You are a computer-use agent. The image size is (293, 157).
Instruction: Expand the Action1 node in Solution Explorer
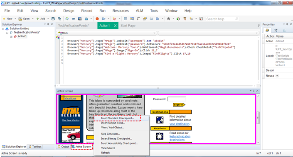[x=11, y=37]
